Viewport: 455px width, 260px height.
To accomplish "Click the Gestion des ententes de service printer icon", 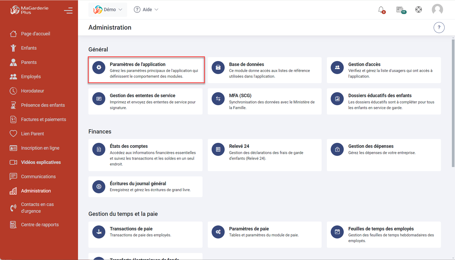I will pos(99,99).
